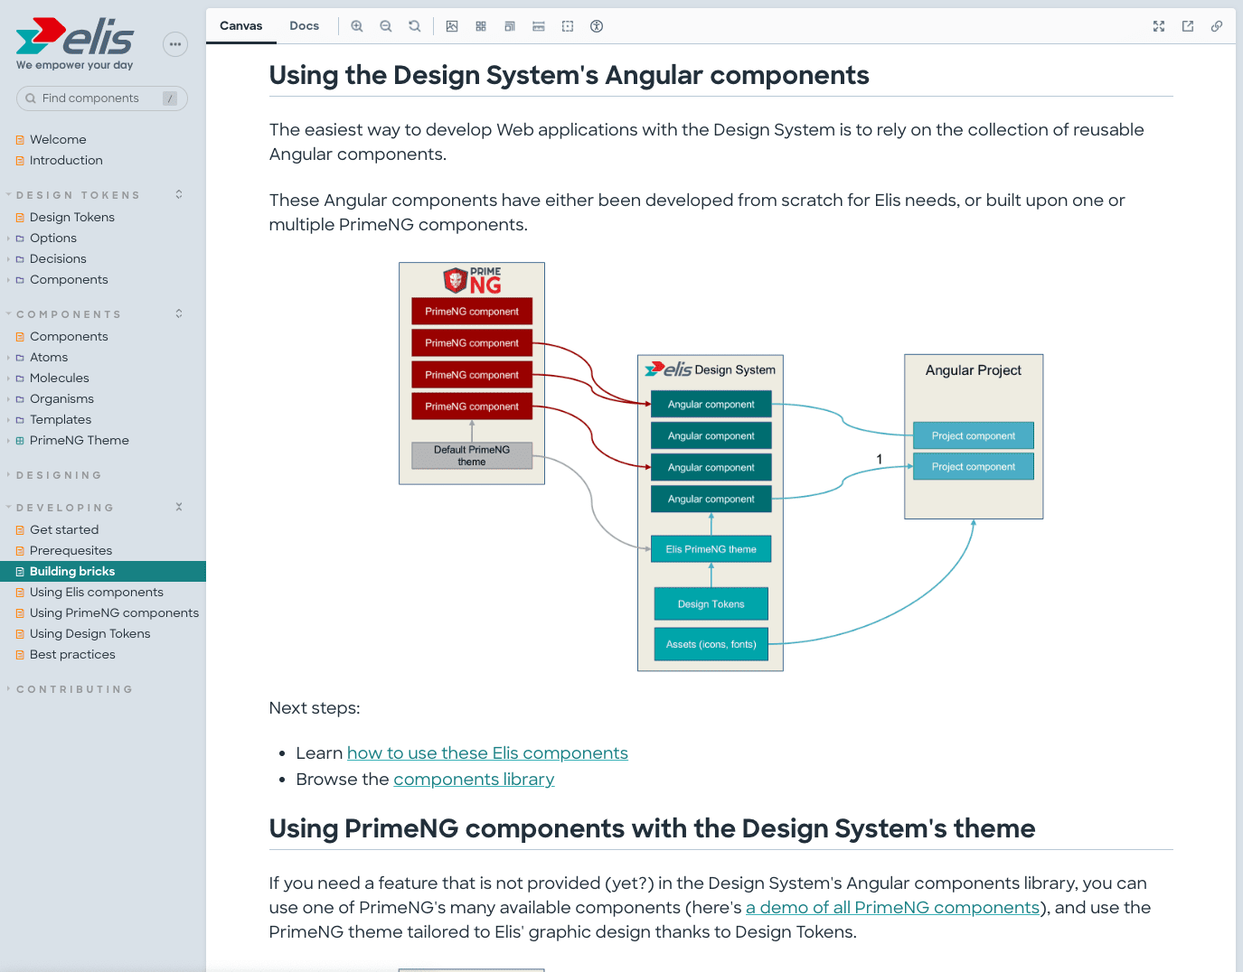Open Using PrimeNG components page
Image resolution: width=1243 pixels, height=972 pixels.
tap(114, 613)
